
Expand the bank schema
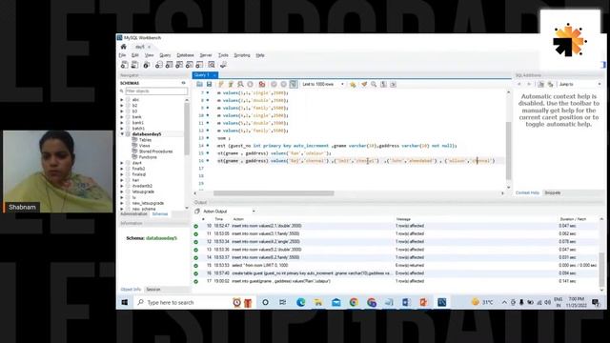click(122, 117)
